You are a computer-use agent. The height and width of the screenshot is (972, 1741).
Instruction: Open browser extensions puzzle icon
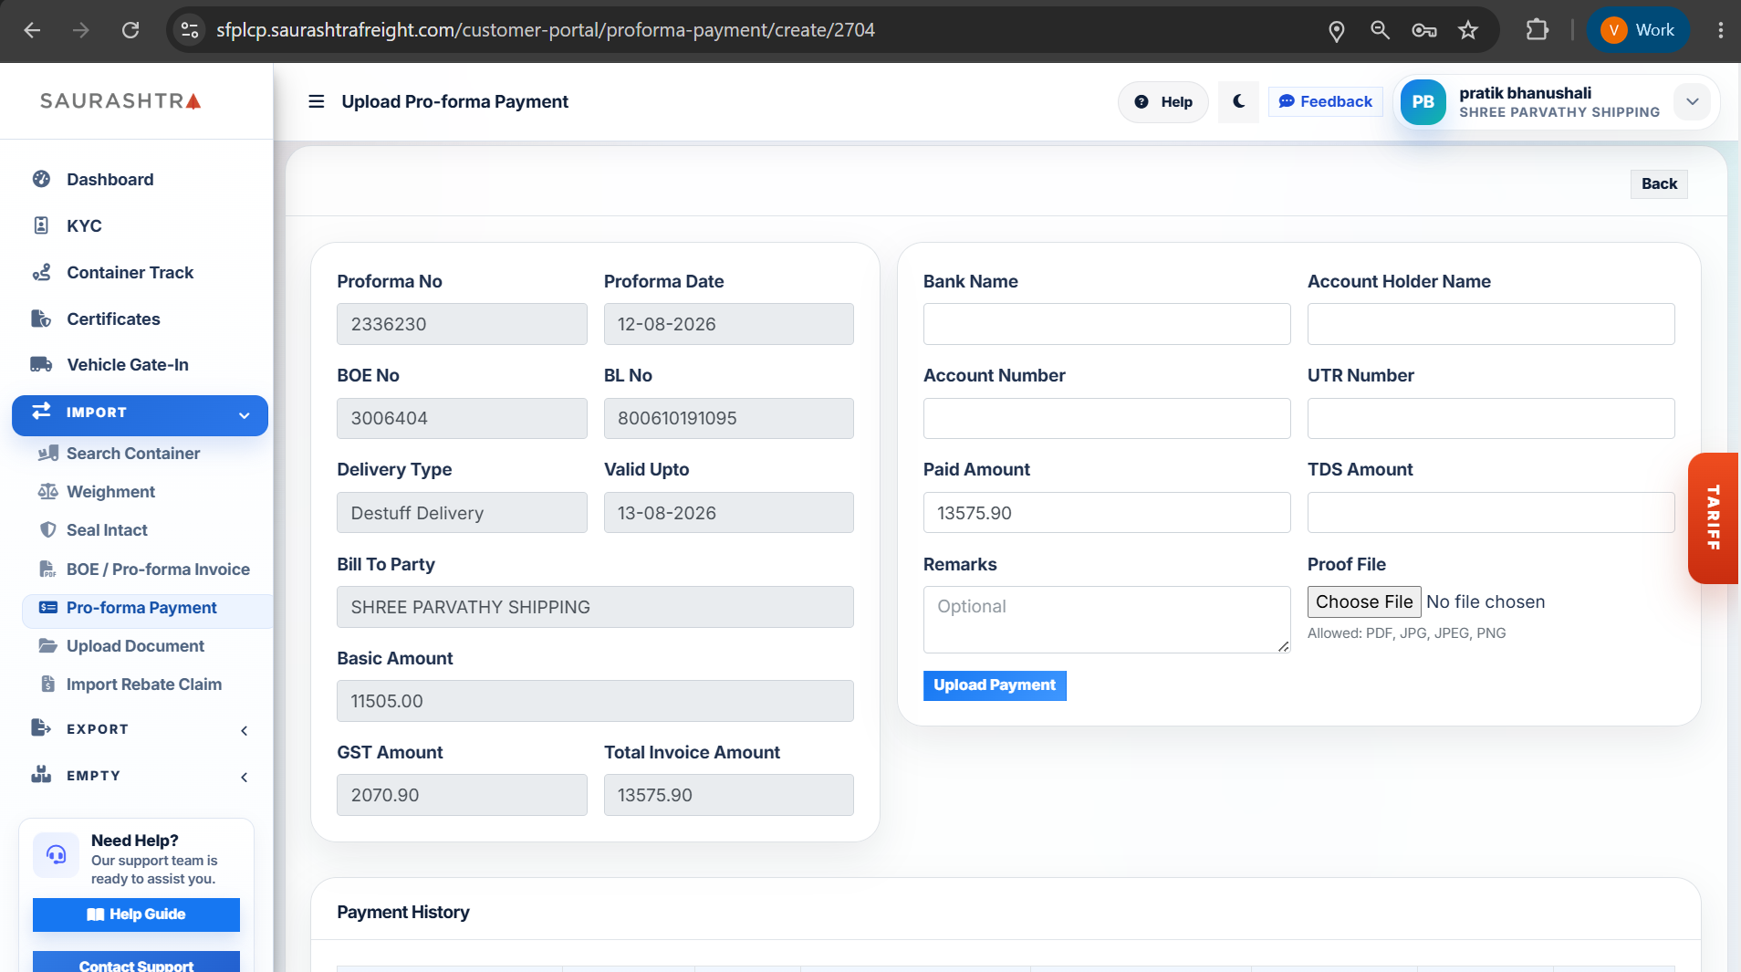click(x=1538, y=30)
